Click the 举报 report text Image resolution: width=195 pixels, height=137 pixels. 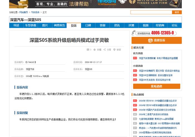coord(119,50)
